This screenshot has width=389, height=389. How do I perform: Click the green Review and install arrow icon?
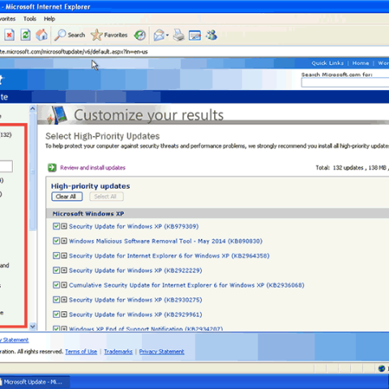52,168
